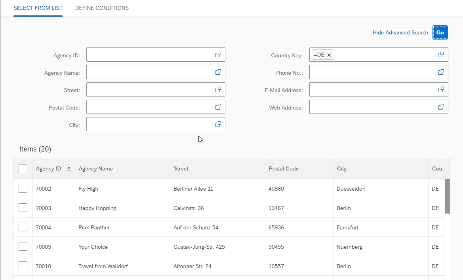Toggle the select-all checkbox in table header
The height and width of the screenshot is (280, 463).
tap(23, 169)
